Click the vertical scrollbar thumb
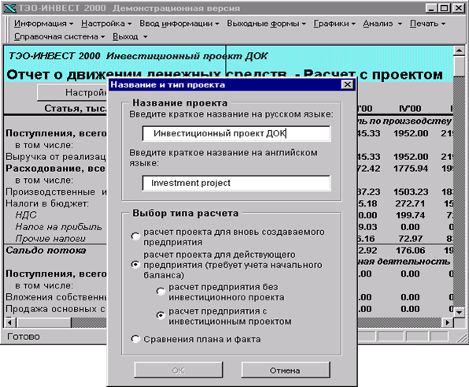469x387 pixels. click(459, 66)
